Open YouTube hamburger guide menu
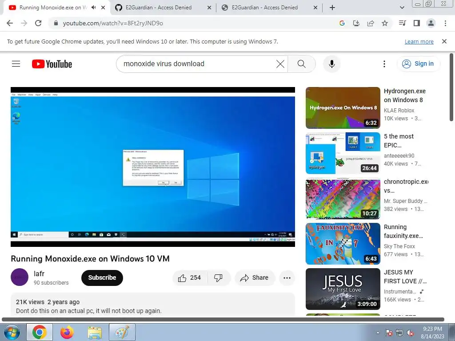 pos(16,64)
